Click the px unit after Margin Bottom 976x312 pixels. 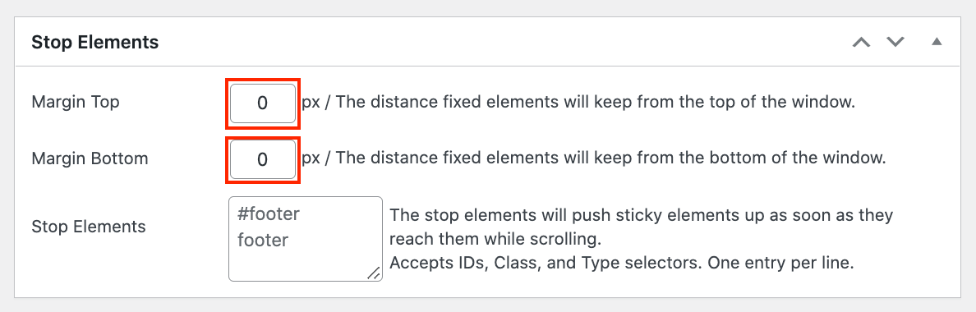(311, 159)
